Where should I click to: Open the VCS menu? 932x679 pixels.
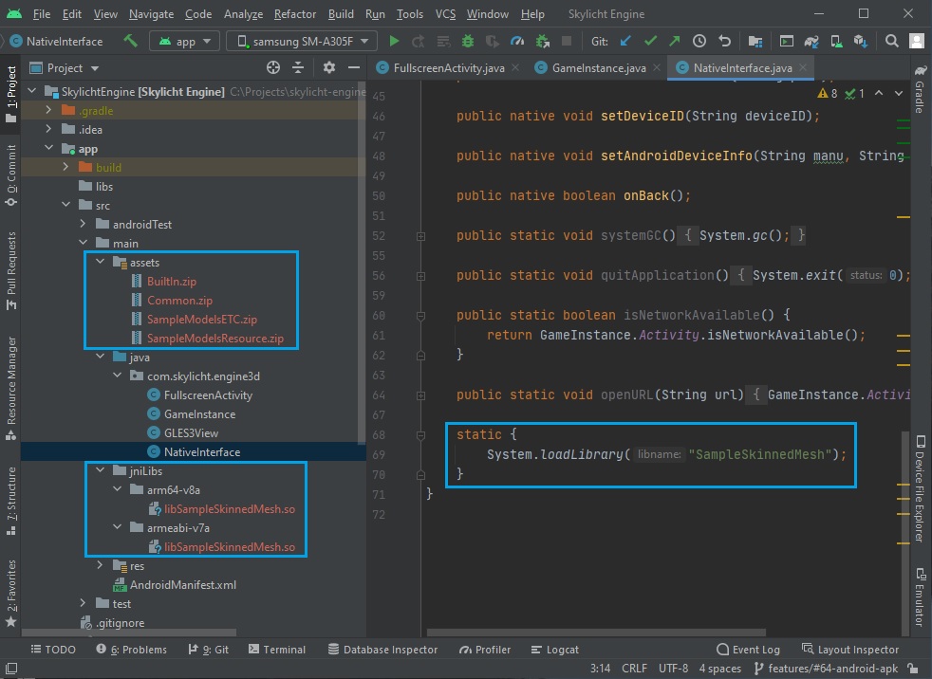(x=445, y=13)
